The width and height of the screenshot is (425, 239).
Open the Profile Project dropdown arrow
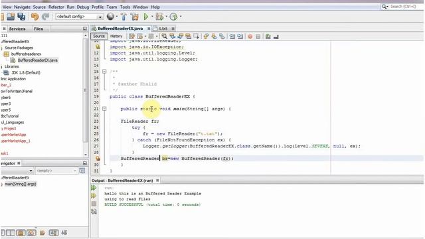pos(181,17)
